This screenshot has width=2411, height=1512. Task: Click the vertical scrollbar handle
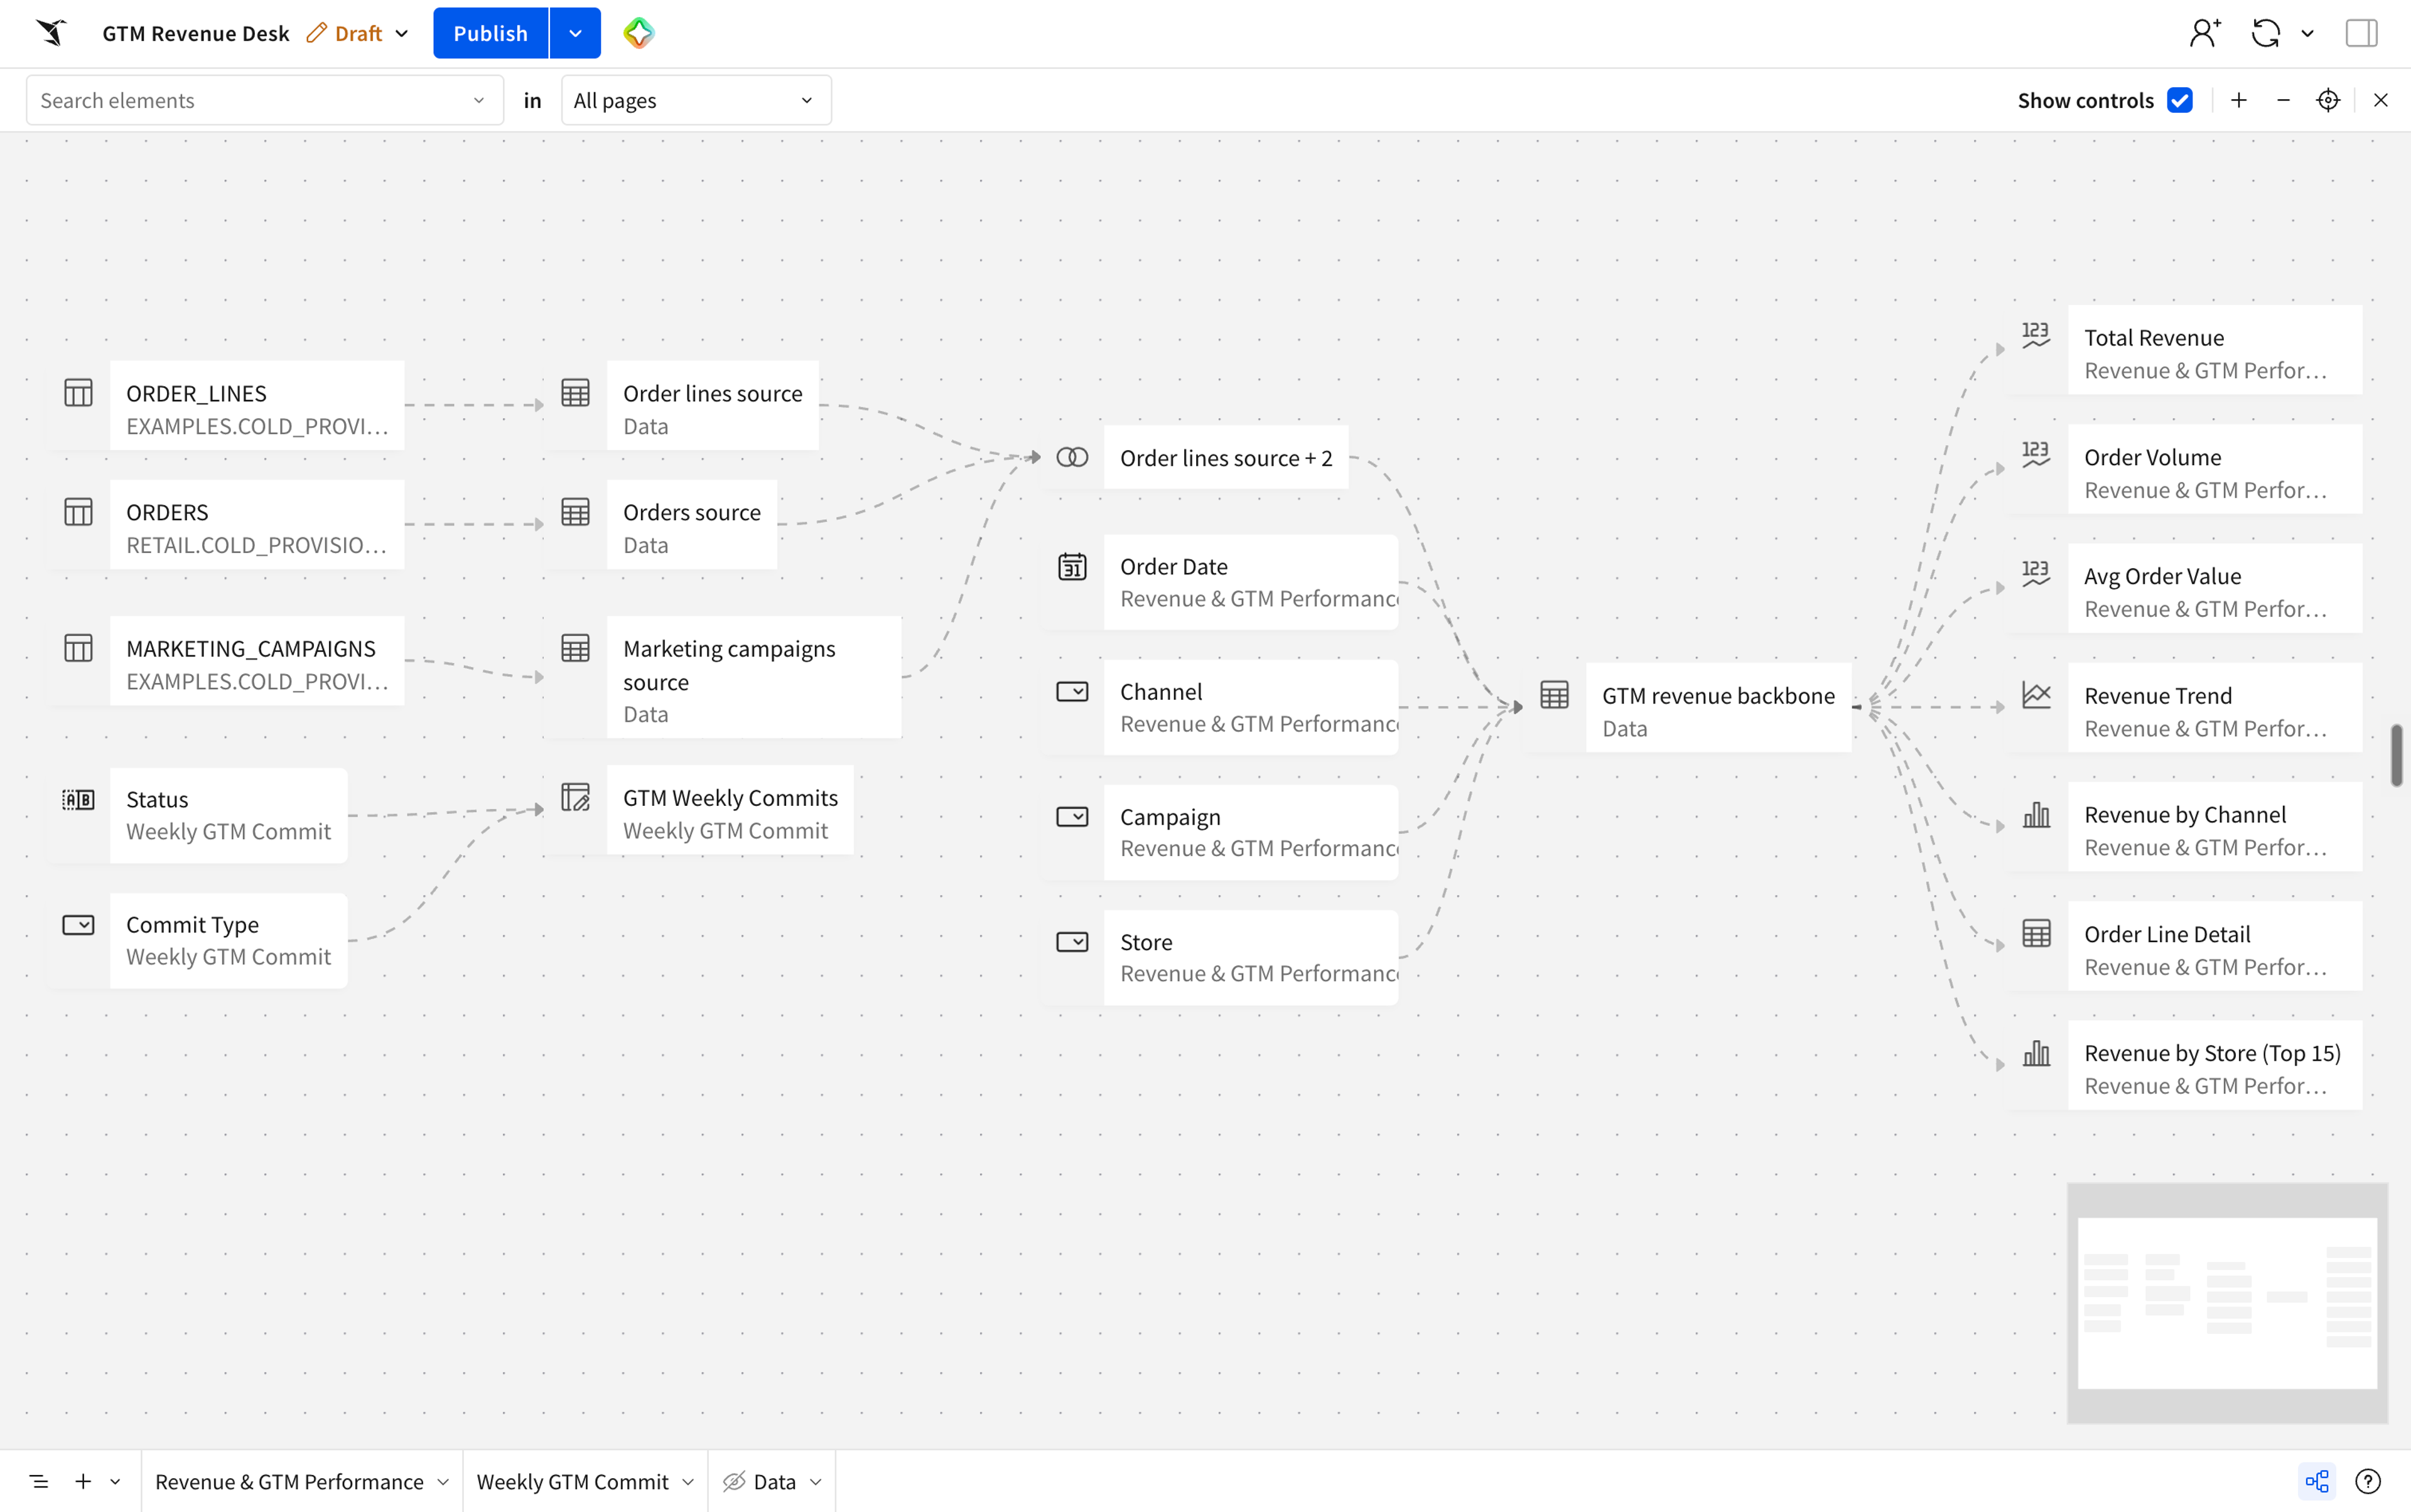[2397, 755]
